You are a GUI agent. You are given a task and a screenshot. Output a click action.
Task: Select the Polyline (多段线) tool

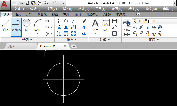point(16,27)
